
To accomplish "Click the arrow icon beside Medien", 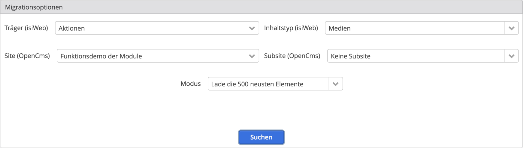I will [x=512, y=28].
